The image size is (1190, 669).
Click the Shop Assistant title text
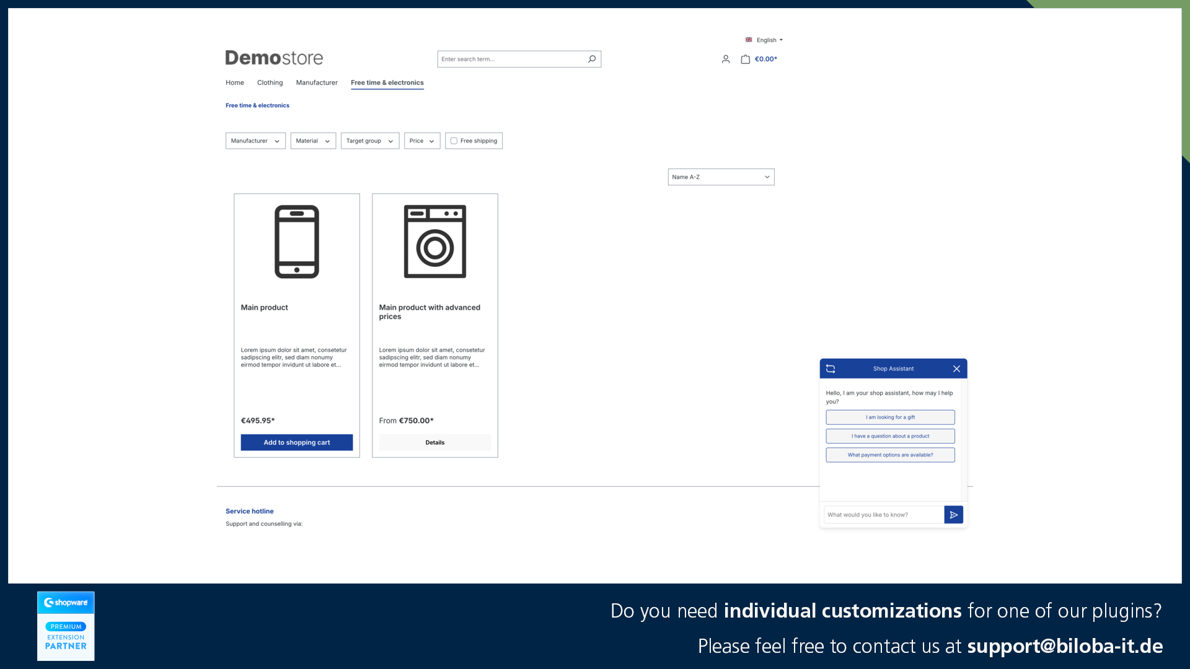tap(893, 369)
